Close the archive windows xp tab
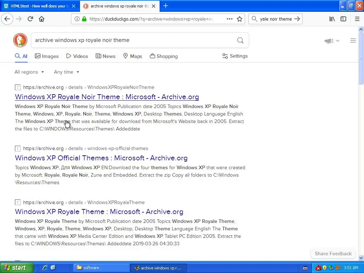 (154, 6)
